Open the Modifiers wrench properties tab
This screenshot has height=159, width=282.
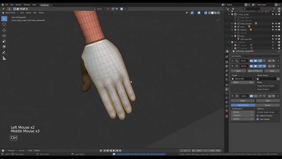click(227, 89)
